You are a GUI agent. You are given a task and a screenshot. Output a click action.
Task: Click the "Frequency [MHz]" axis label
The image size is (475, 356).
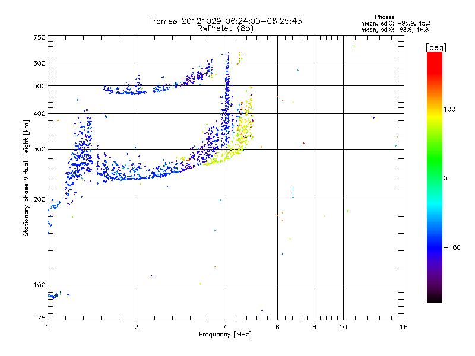(x=225, y=335)
